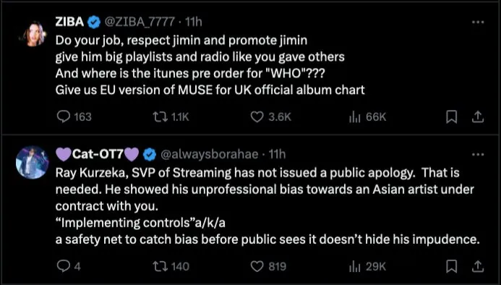Visit the @alwaysborahae handle

(x=209, y=154)
